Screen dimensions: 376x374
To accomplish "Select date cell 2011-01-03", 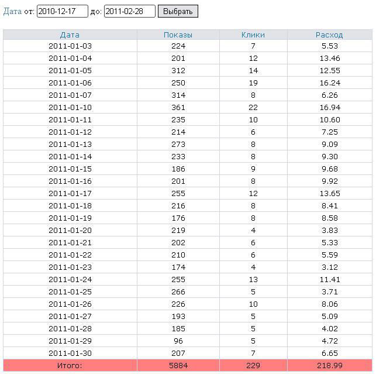I will point(70,46).
